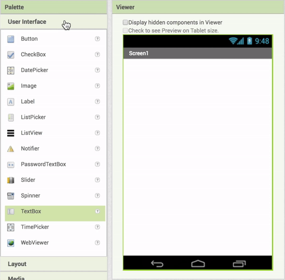Select the Screen1 title bar in Viewer
This screenshot has height=280, width=285.
(198, 53)
